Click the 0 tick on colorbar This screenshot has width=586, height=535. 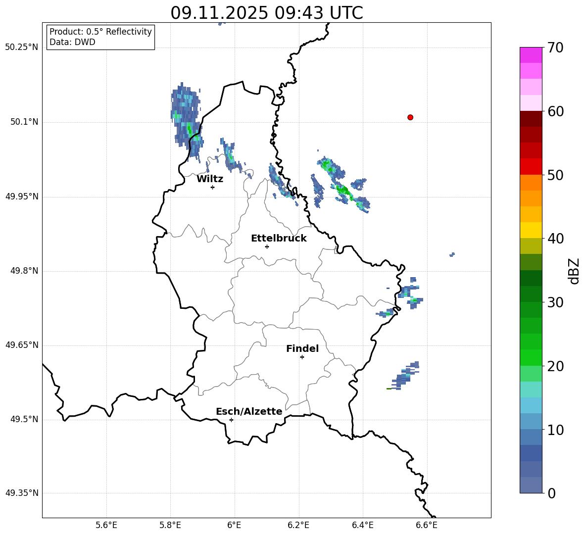(551, 493)
